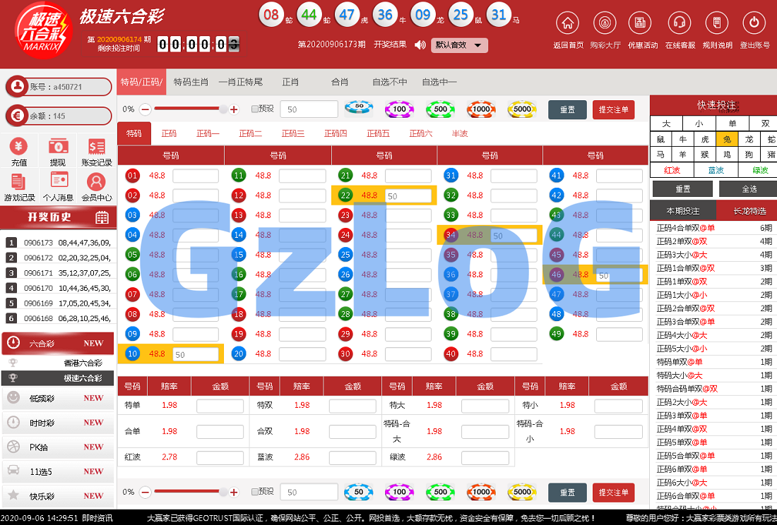Click the top 提交注单 submit button

point(613,110)
